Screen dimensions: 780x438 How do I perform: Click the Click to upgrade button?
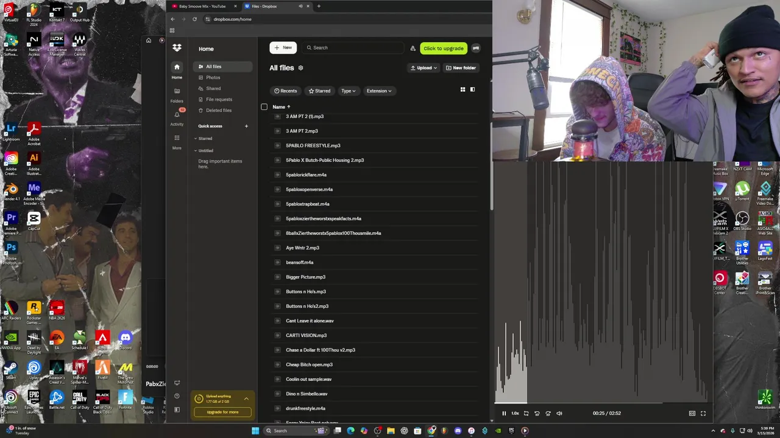coord(443,48)
